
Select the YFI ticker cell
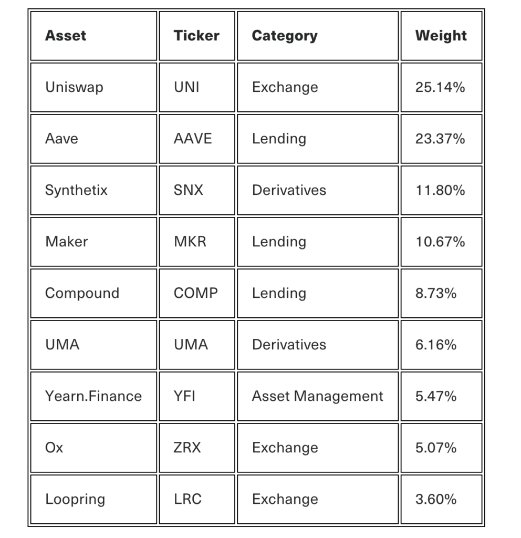[x=184, y=396]
